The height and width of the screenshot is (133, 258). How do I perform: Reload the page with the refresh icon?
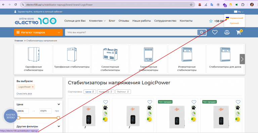16,5
